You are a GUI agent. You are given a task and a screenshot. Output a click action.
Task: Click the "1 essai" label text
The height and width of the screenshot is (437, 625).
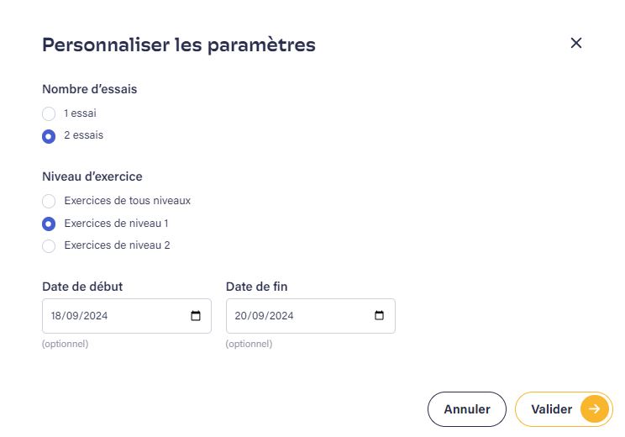(81, 113)
